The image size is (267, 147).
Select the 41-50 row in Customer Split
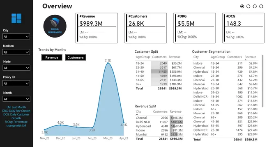click(159, 76)
